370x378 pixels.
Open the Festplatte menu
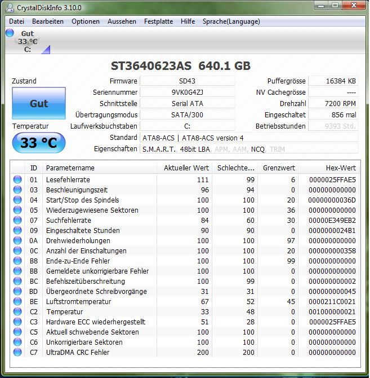tap(159, 21)
